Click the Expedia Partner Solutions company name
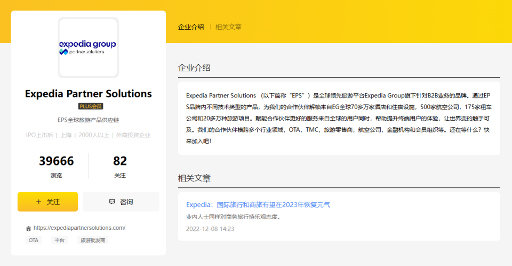The height and width of the screenshot is (266, 512). click(88, 94)
